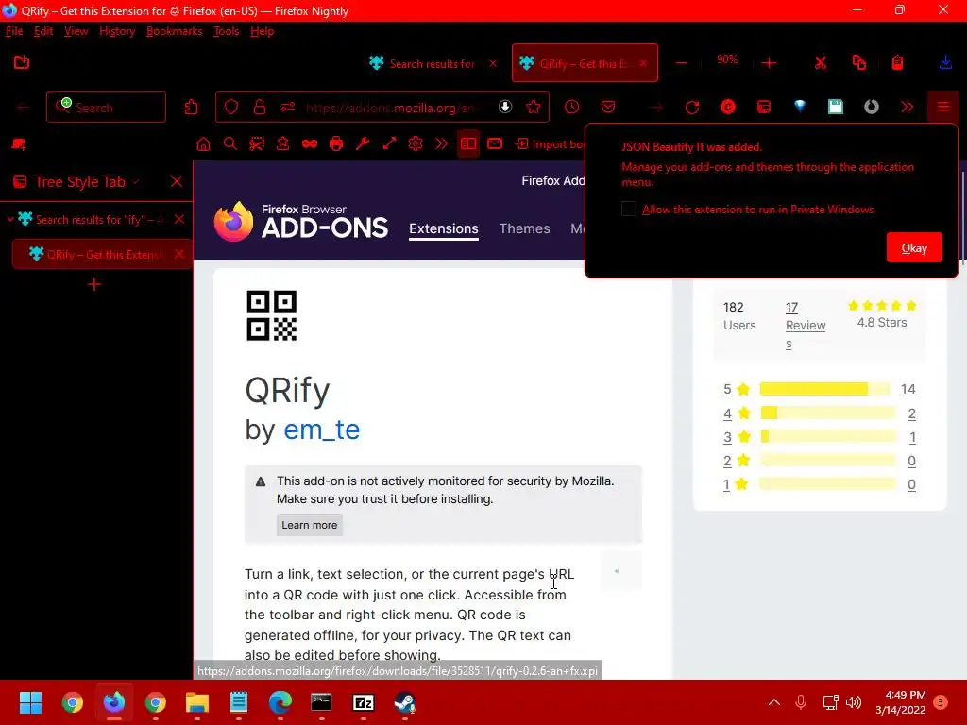Open Windows Start menu
The width and height of the screenshot is (967, 725).
click(x=30, y=702)
